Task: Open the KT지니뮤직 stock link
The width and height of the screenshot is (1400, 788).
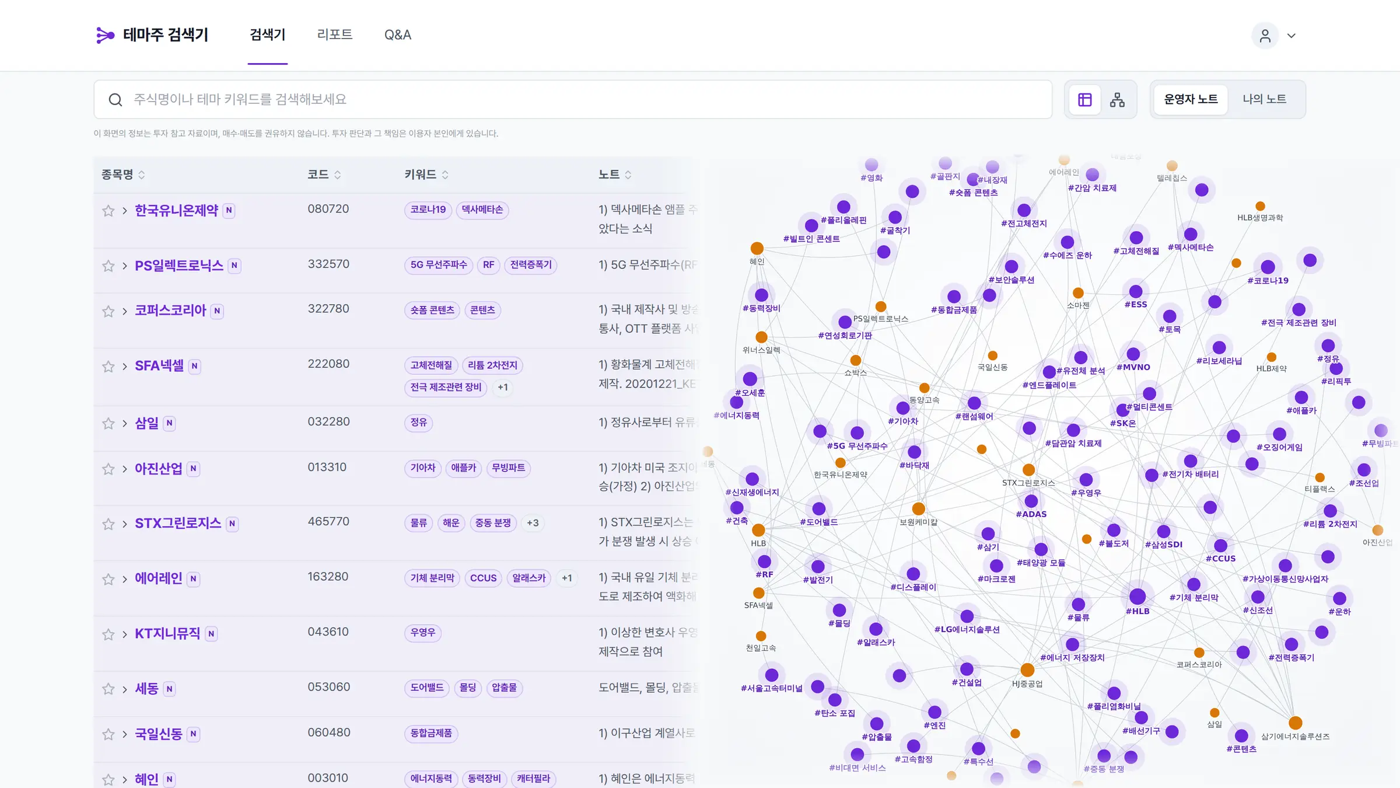Action: coord(167,634)
